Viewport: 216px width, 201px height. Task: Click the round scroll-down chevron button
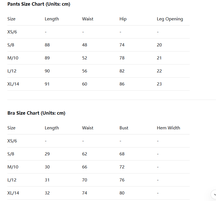click(x=214, y=194)
